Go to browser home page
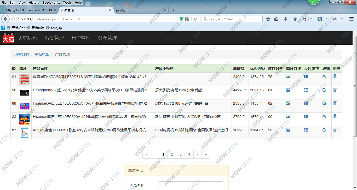This screenshot has height=190, width=357. 295,19
